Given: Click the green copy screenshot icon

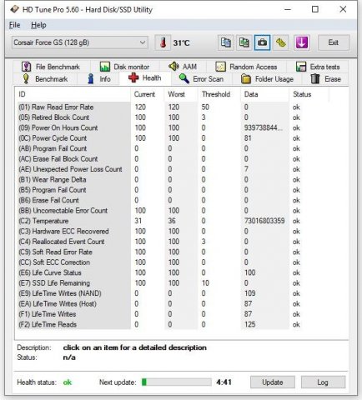Looking at the screenshot, I should (x=244, y=42).
